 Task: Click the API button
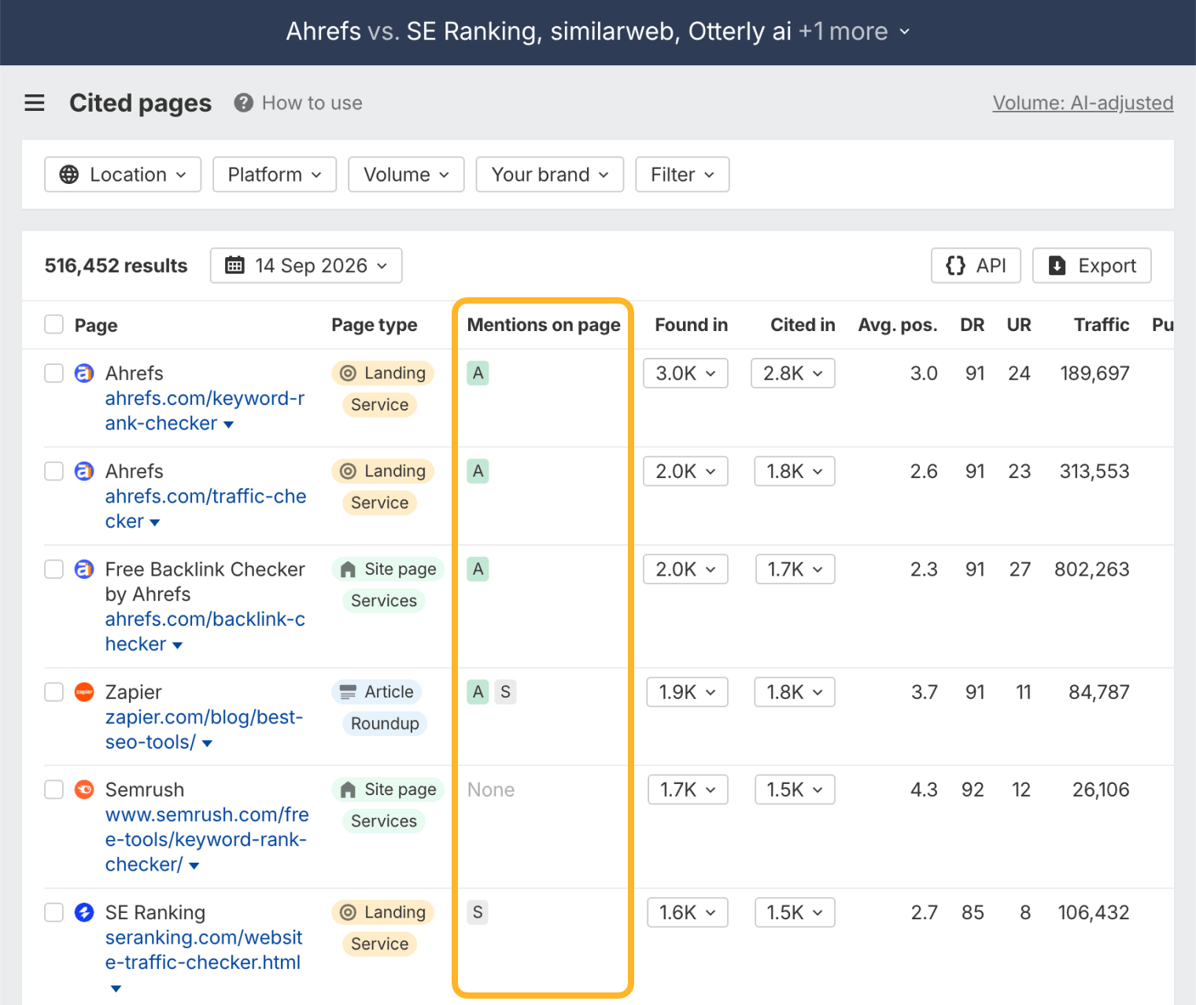click(x=976, y=265)
